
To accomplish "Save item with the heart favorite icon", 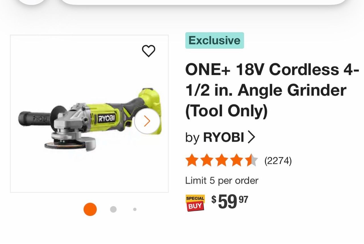I will 148,51.
